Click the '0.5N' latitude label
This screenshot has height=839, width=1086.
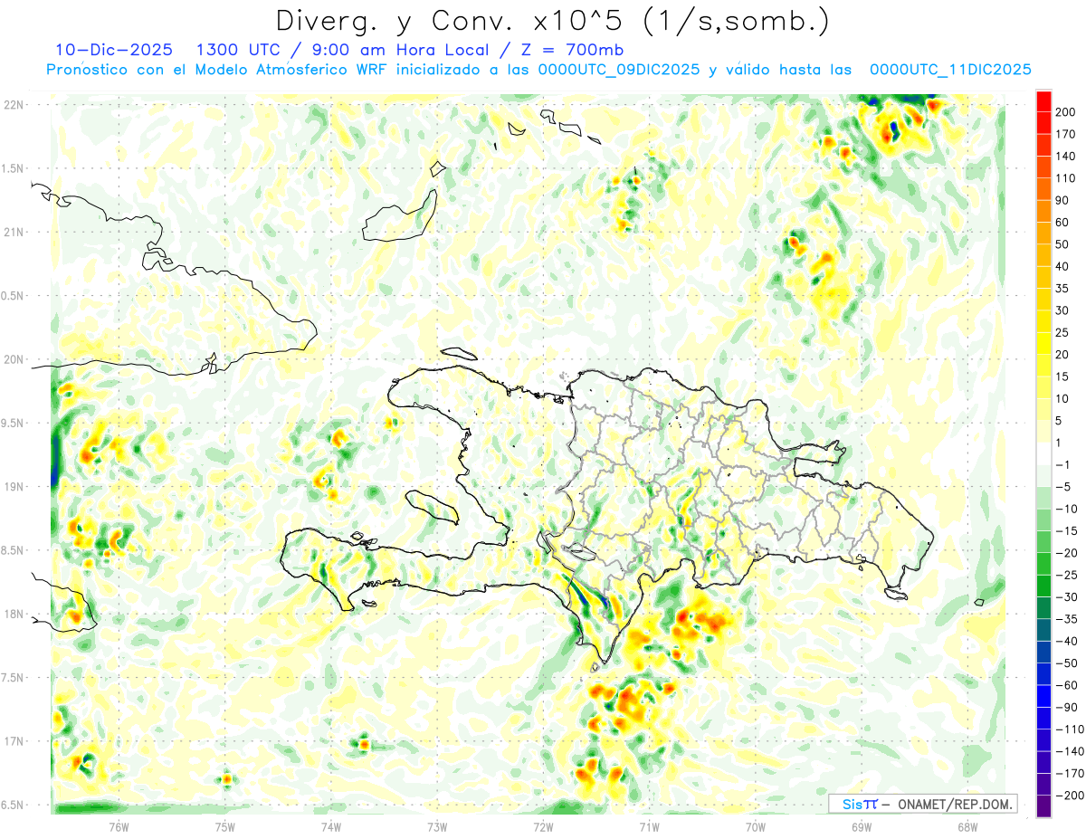click(x=13, y=296)
